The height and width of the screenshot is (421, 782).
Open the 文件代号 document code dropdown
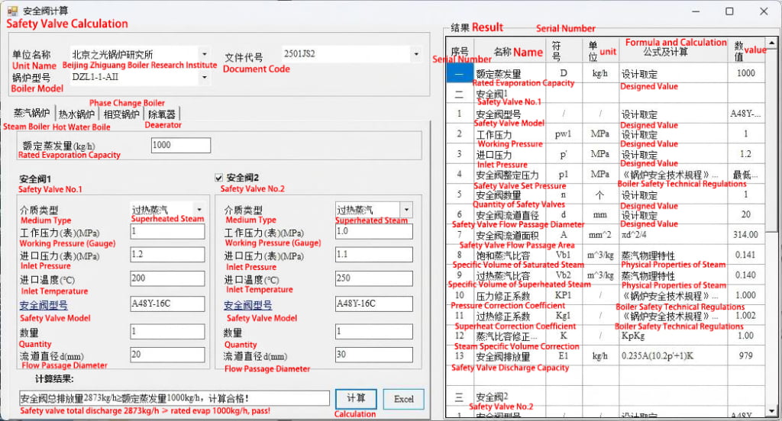click(415, 55)
